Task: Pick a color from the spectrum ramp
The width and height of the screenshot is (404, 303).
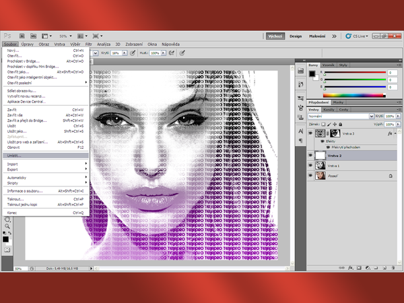Action: 358,94
